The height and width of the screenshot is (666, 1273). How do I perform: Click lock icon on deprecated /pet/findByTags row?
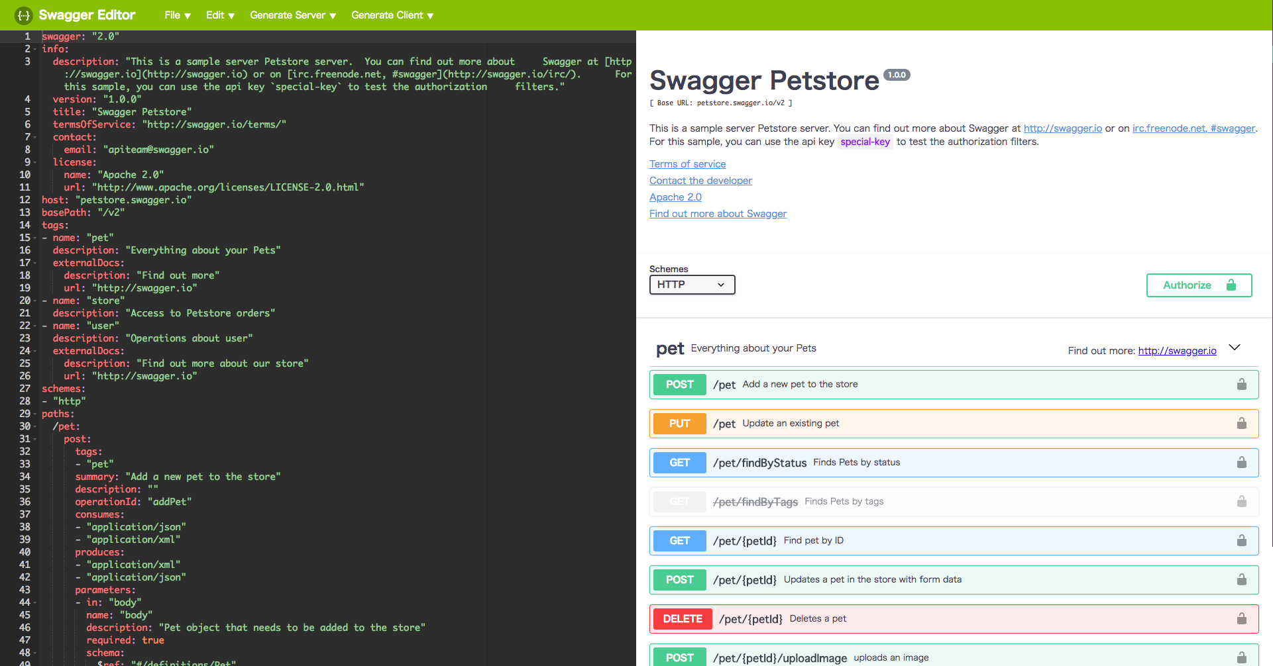coord(1242,502)
